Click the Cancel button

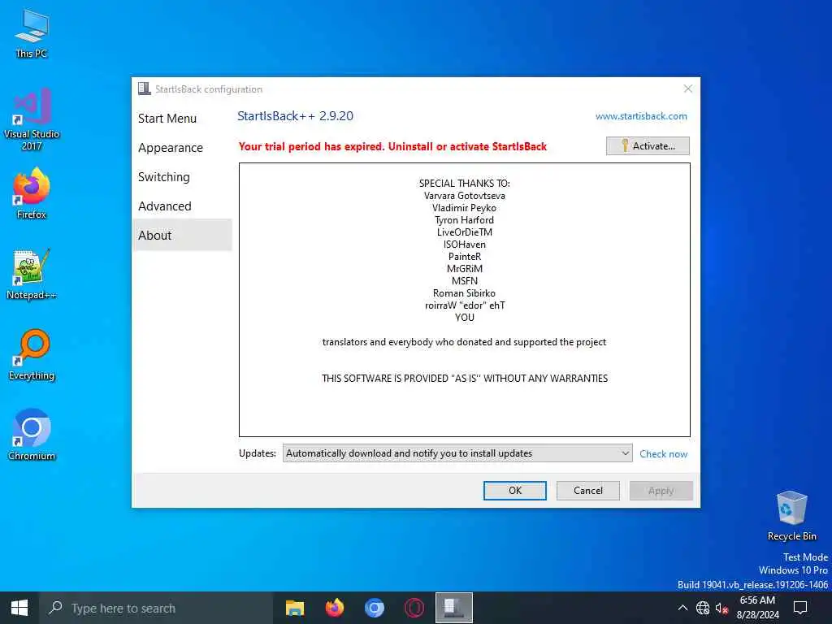click(588, 490)
